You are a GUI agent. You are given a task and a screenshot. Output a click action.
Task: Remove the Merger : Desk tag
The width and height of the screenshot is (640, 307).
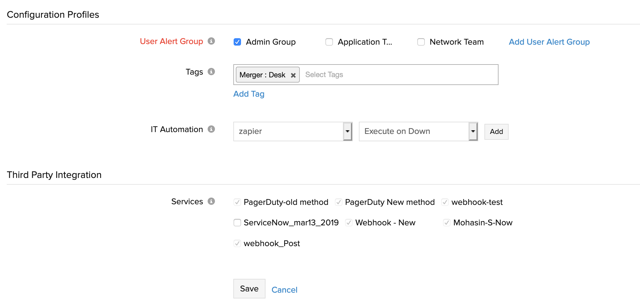pyautogui.click(x=293, y=75)
